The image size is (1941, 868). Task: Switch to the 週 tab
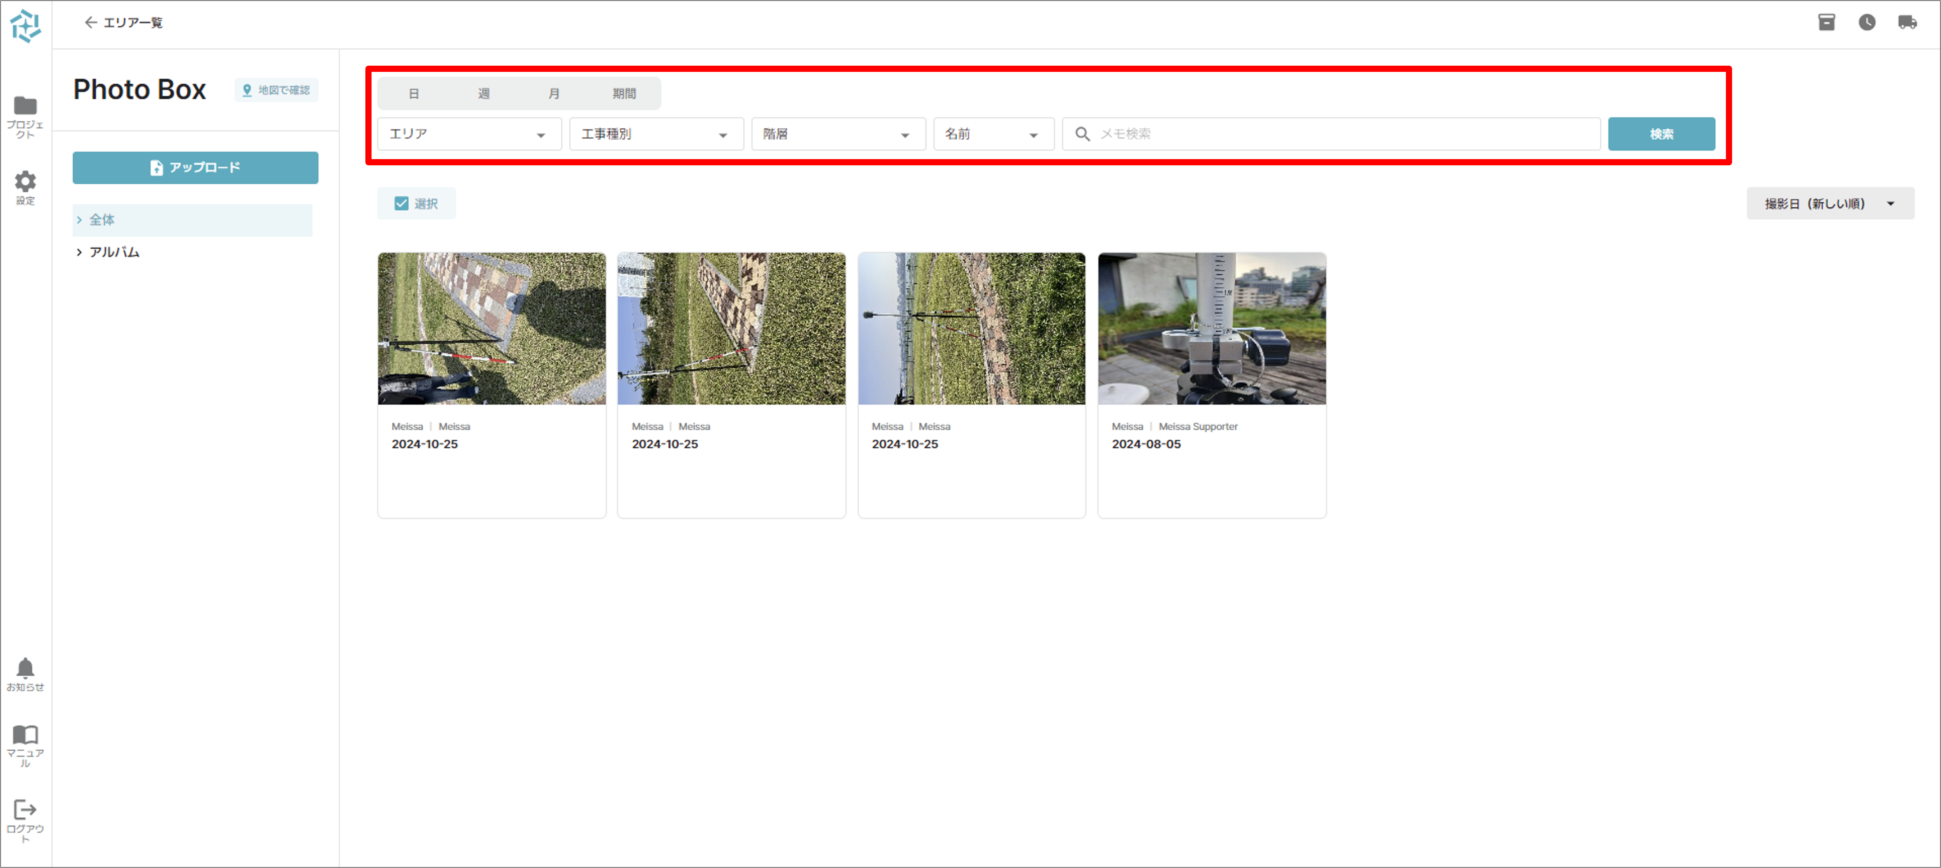click(484, 93)
